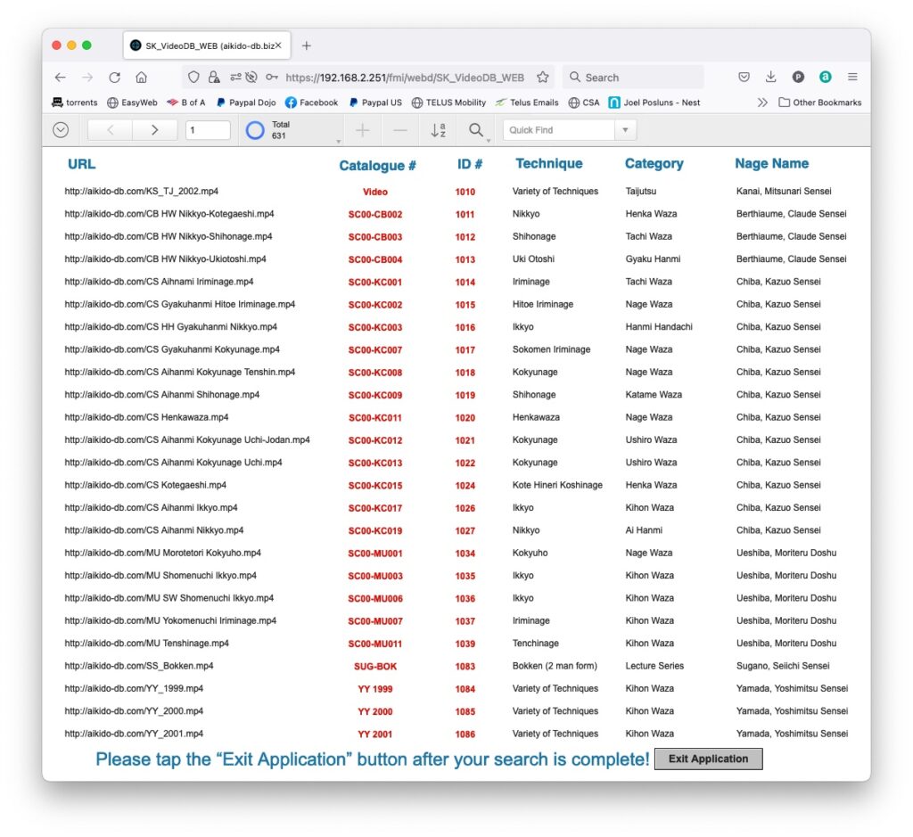This screenshot has width=913, height=837.
Task: Click the dark P extension icon
Action: tap(798, 77)
